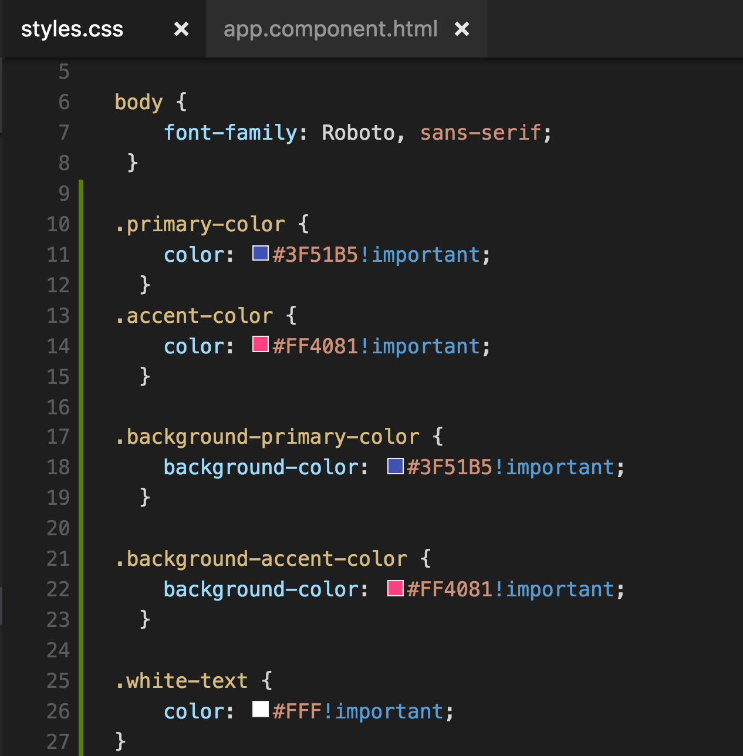Viewport: 743px width, 756px height.
Task: Click the closing brace on line 19
Action: coord(145,497)
